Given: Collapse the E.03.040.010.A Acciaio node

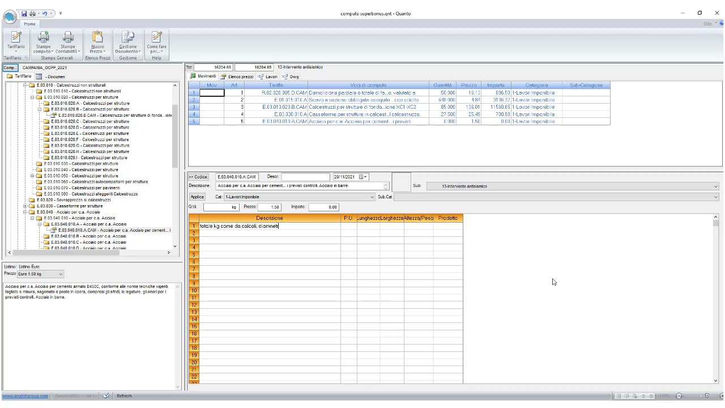Looking at the screenshot, I should (x=40, y=224).
